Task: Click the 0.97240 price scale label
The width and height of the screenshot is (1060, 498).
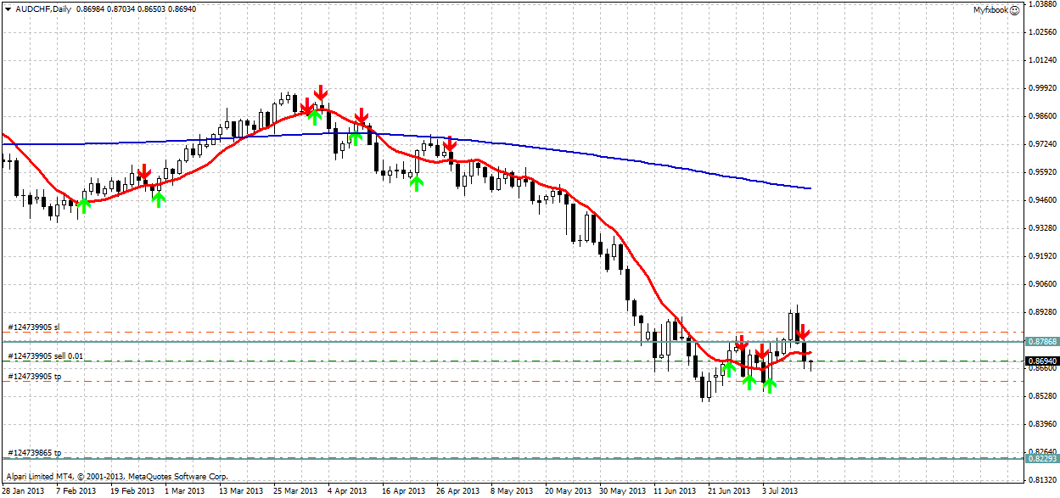Action: point(1042,144)
